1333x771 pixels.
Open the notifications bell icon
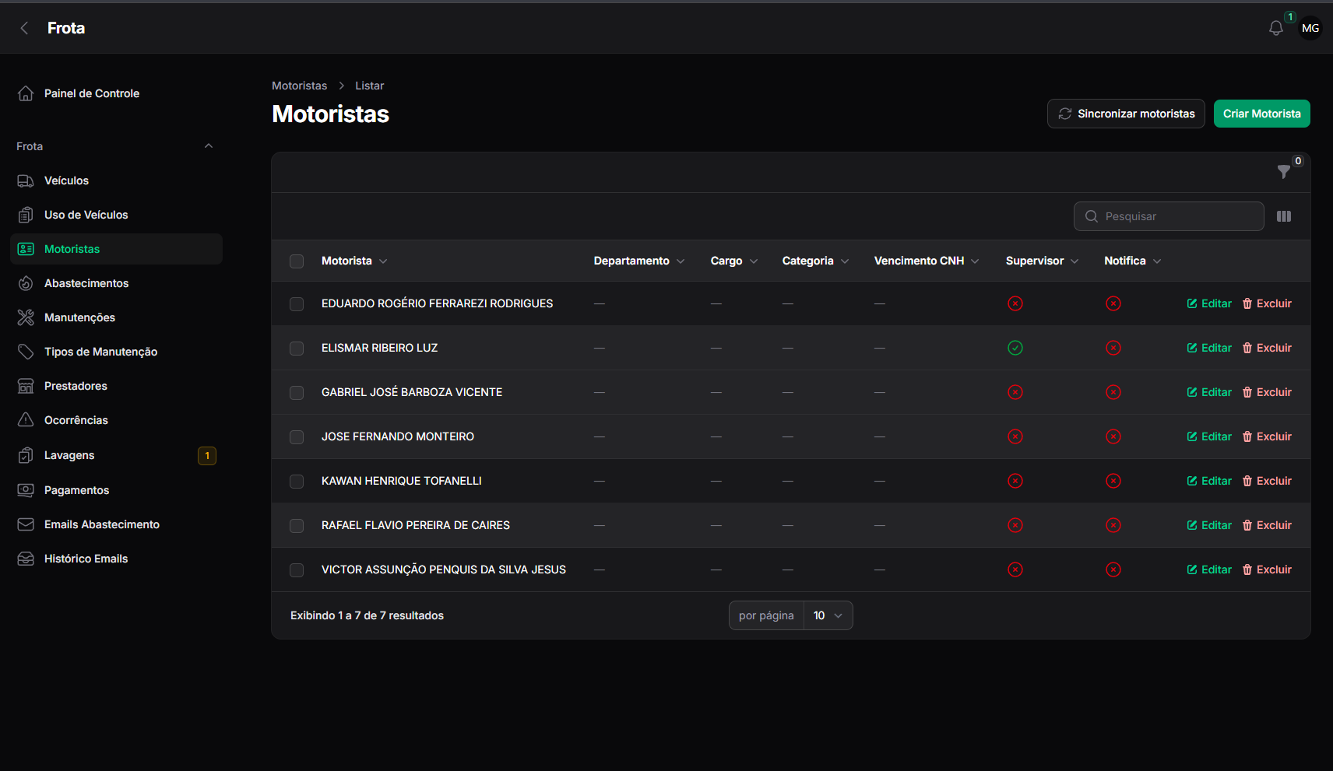(x=1275, y=28)
